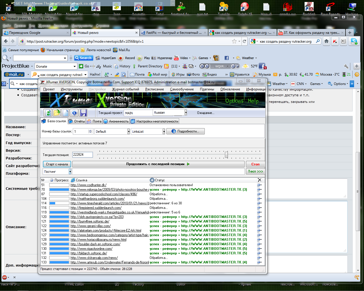The height and width of the screenshot is (291, 364).
Task: Open Firefox home page icon
Action: click(326, 41)
